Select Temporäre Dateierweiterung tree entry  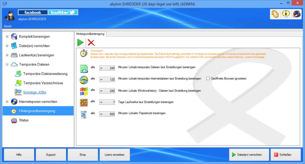(45, 74)
